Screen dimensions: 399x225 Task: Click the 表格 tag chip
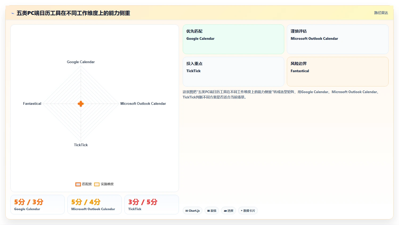pos(212,211)
